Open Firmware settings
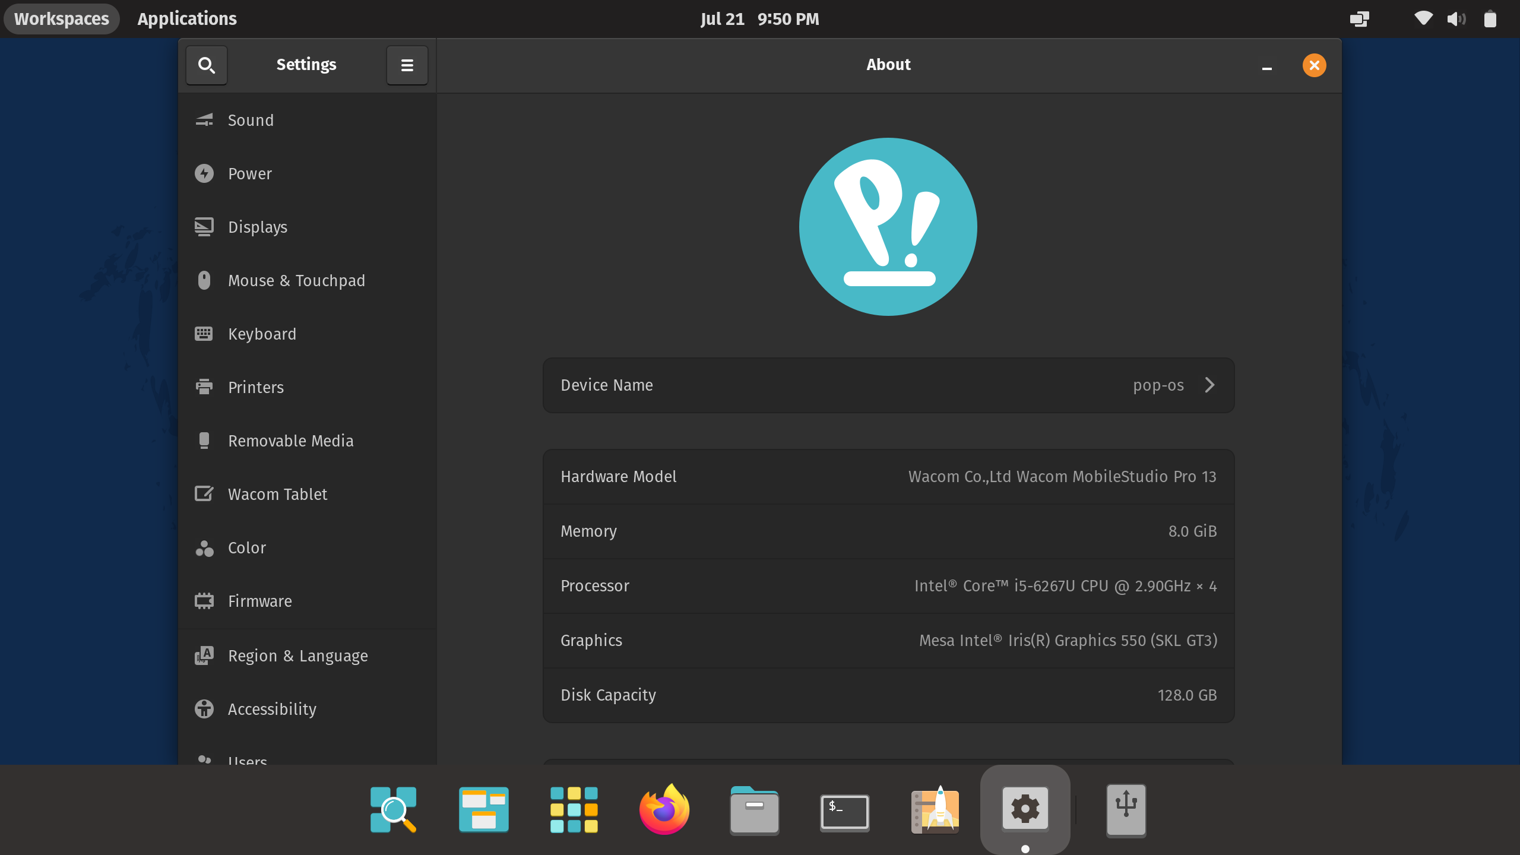The width and height of the screenshot is (1520, 855). pos(259,601)
